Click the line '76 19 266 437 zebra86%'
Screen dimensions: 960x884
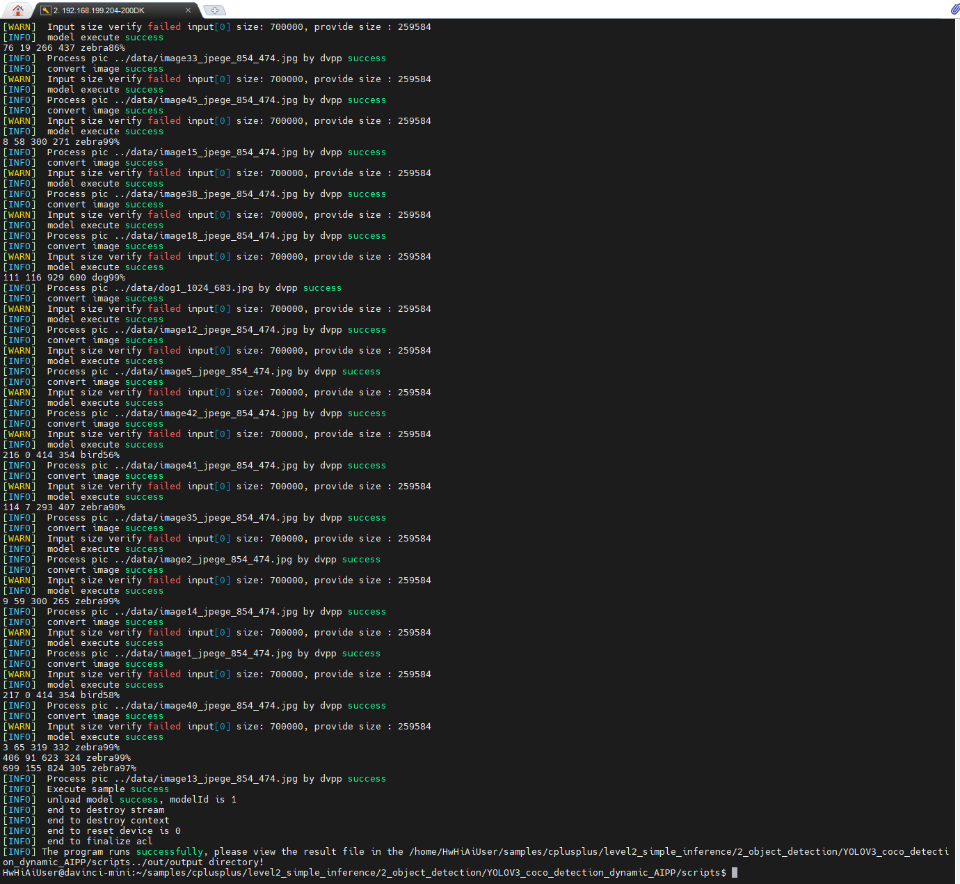(x=64, y=48)
